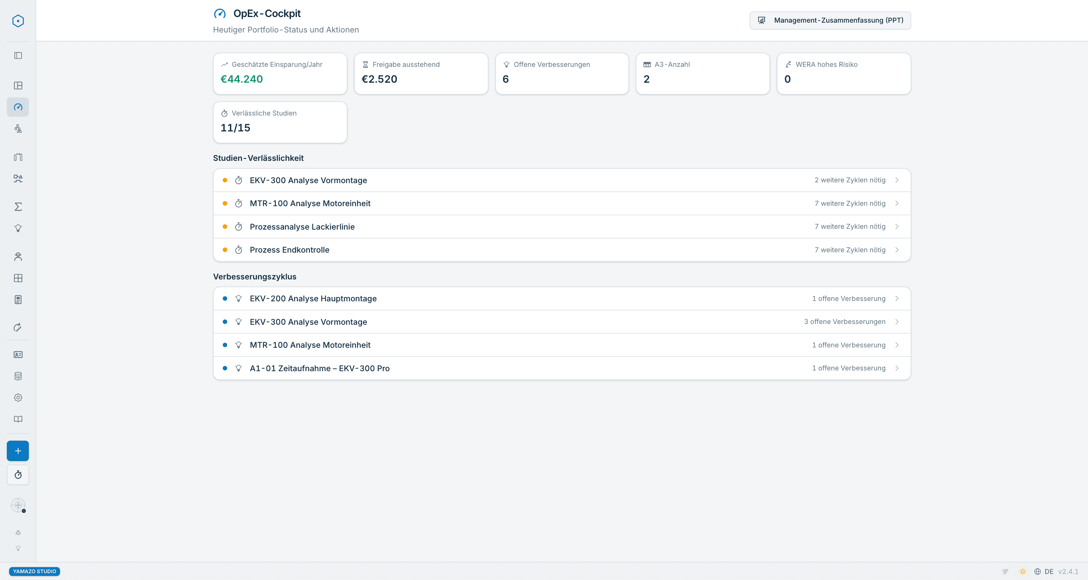
Task: Open the book documentation icon
Action: [18, 419]
